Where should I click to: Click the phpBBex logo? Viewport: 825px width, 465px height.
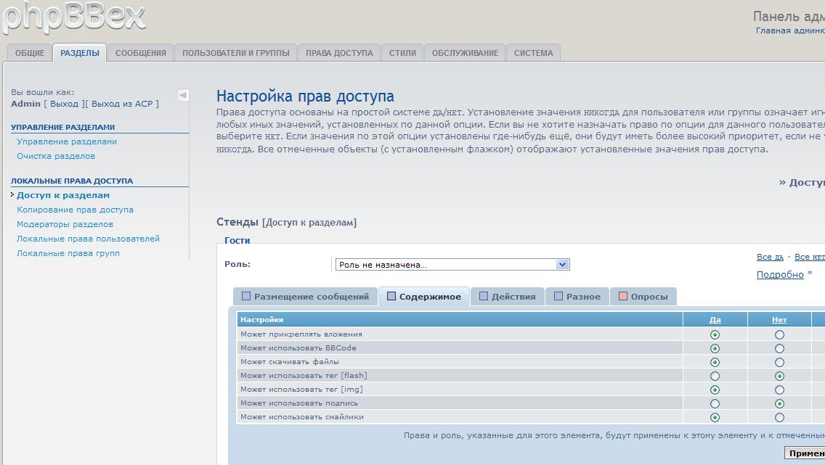(x=73, y=17)
